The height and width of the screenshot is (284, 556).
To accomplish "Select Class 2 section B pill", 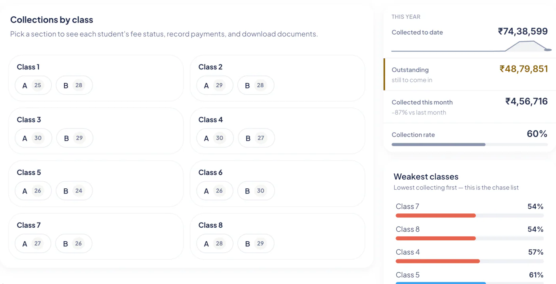I will coord(256,85).
